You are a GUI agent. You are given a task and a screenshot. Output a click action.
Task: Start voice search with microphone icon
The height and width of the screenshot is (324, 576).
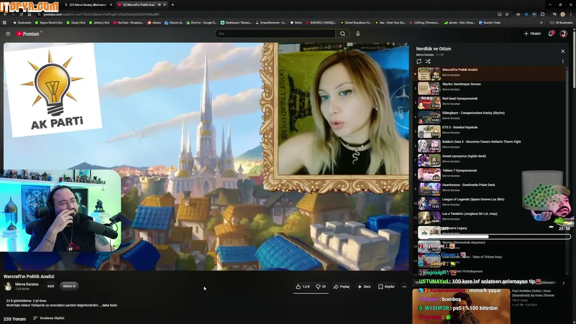tap(358, 34)
